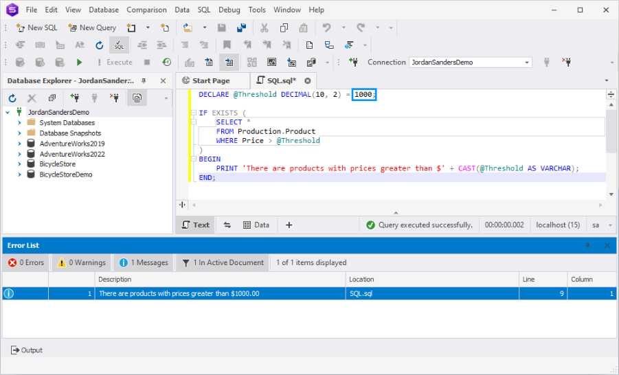Refresh the Database Explorer tree
619x375 pixels.
12,98
